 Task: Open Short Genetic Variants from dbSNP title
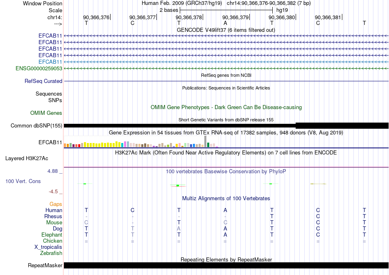[x=226, y=120]
